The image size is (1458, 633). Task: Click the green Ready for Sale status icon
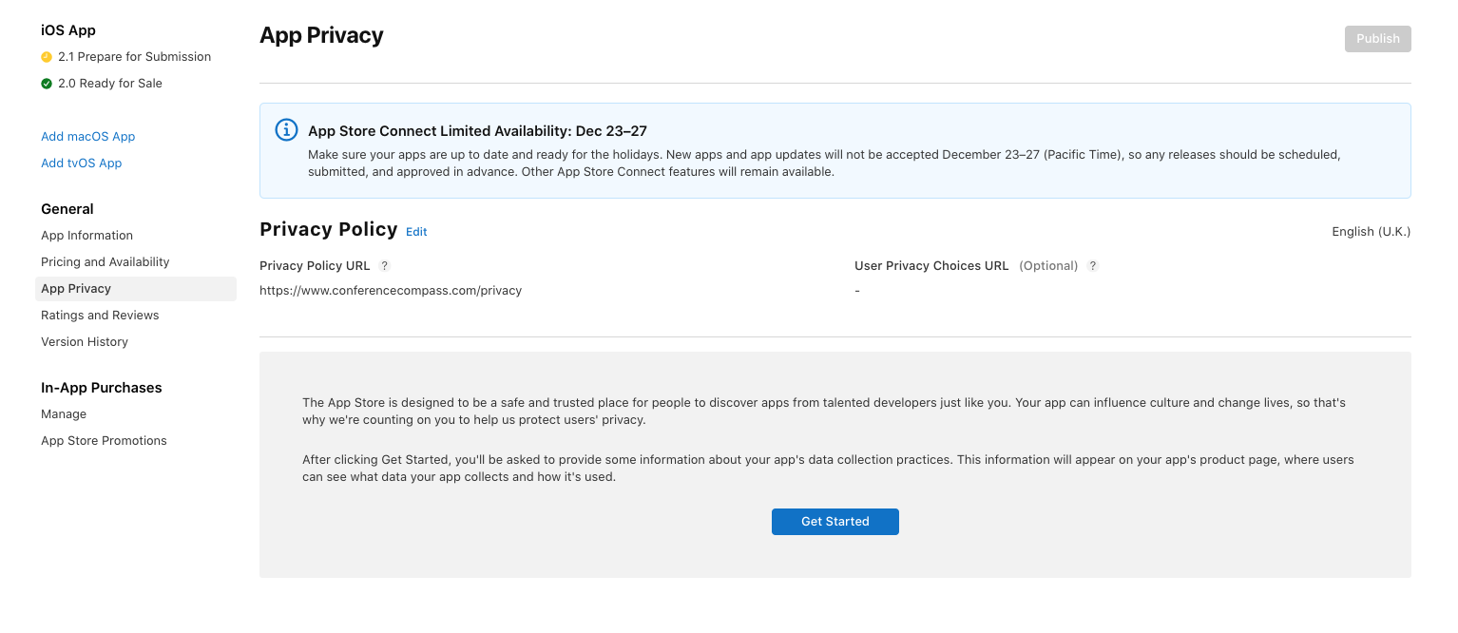(x=47, y=84)
